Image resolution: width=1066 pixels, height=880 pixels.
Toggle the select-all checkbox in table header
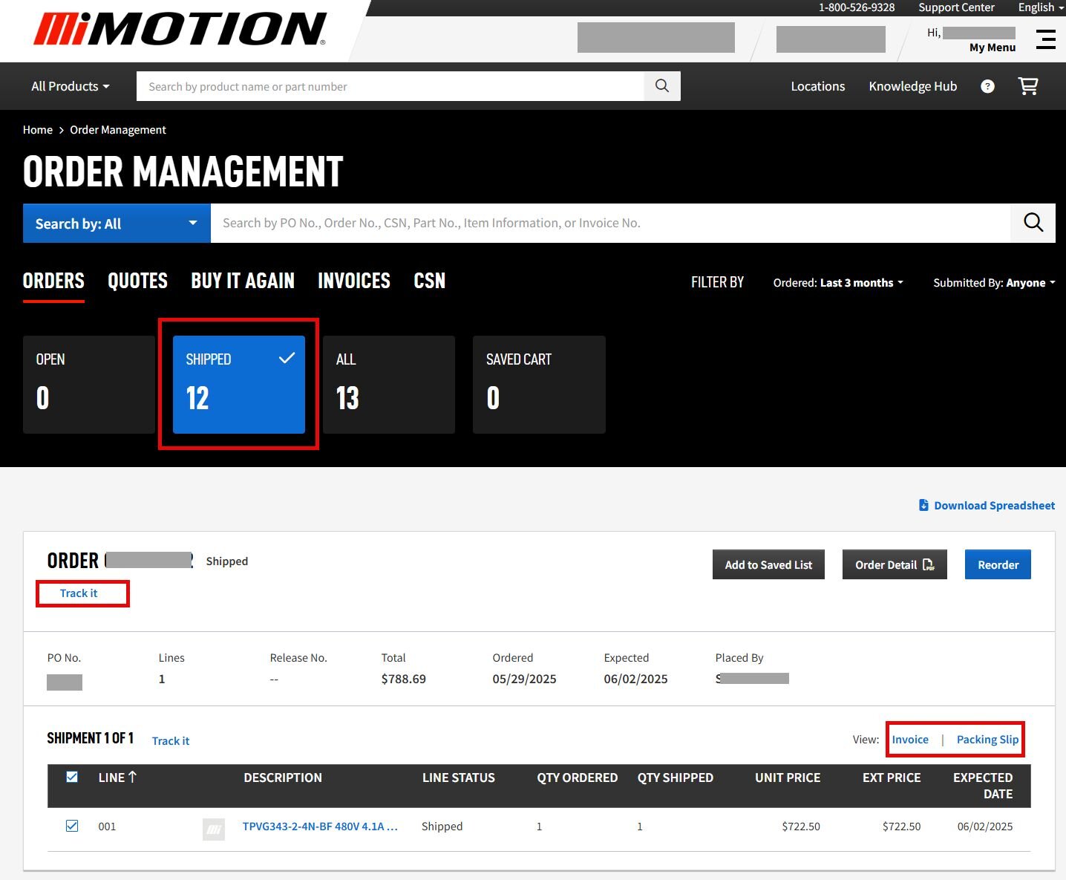(72, 778)
